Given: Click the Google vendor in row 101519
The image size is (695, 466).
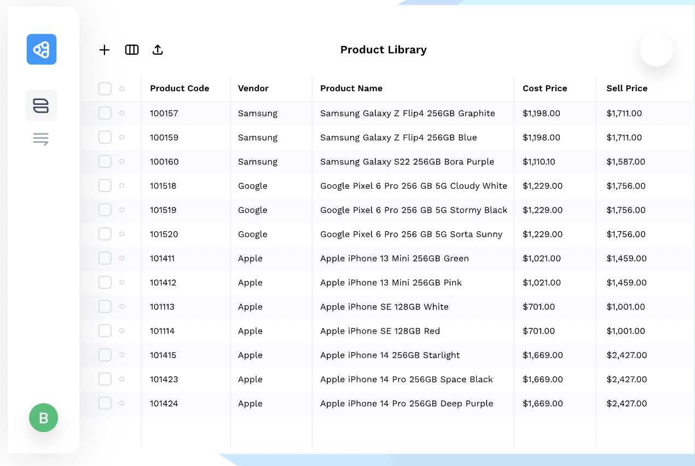Looking at the screenshot, I should (253, 209).
